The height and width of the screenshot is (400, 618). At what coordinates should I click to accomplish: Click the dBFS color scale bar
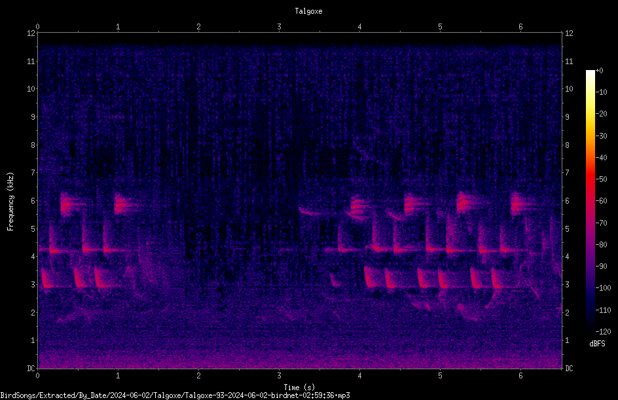tap(590, 200)
